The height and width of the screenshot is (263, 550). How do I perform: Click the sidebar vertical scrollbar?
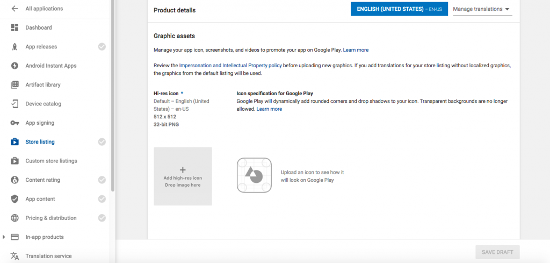click(112, 97)
